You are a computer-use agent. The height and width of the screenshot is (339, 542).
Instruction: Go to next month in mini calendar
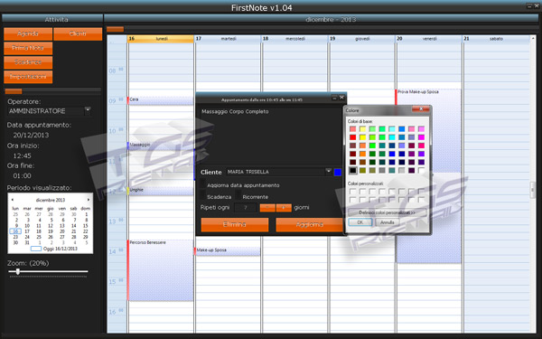tap(89, 200)
